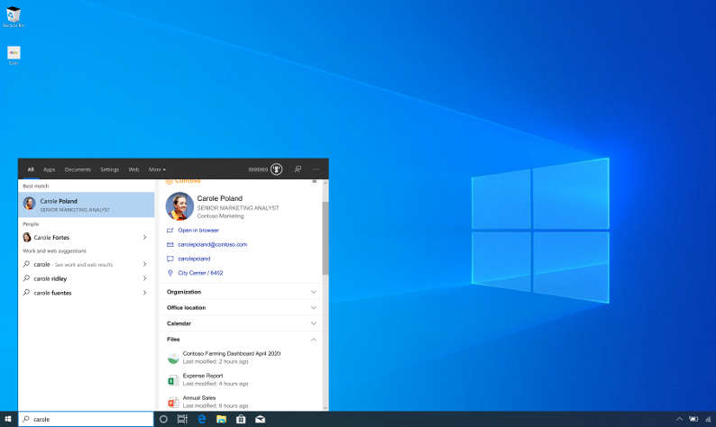Click the battery icon in system tray
The width and height of the screenshot is (716, 427).
click(x=693, y=419)
